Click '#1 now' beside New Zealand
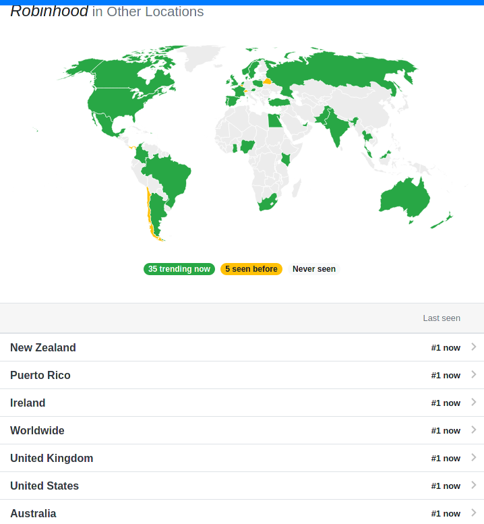484x524 pixels. [446, 348]
